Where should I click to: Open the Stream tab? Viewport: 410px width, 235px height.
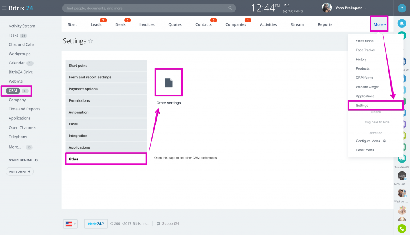(x=297, y=24)
